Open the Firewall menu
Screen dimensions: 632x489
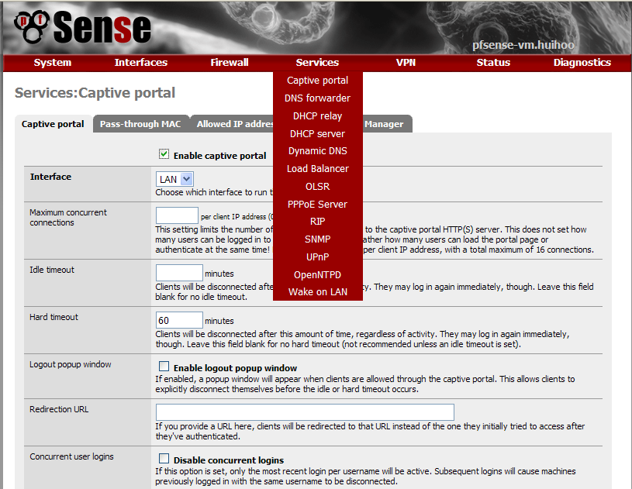coord(230,63)
